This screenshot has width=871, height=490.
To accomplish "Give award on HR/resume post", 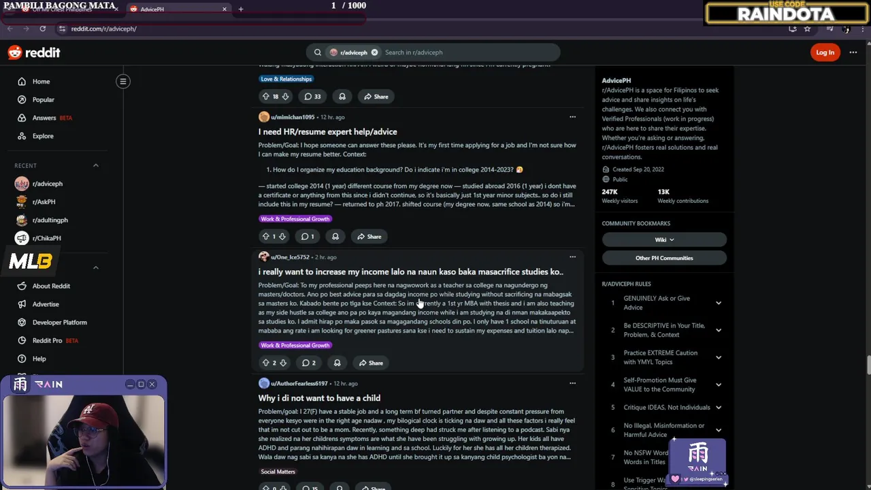I will click(x=335, y=236).
